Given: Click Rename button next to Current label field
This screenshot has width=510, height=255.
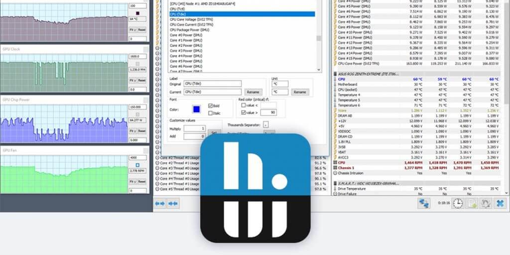Looking at the screenshot, I should tap(254, 92).
